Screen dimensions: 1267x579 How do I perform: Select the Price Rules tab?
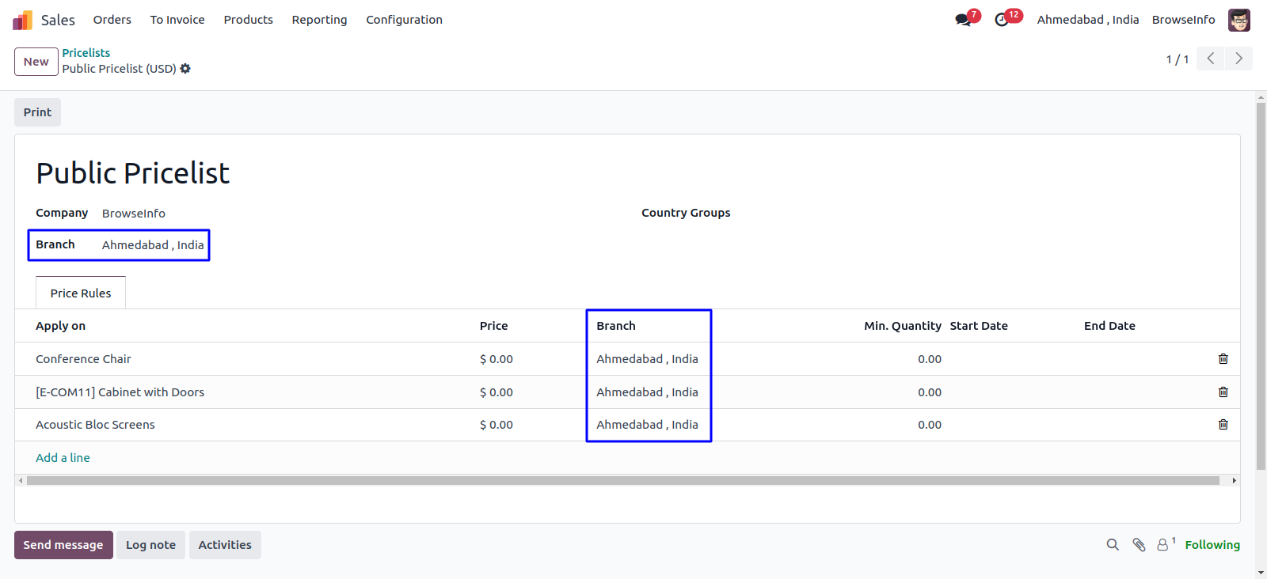pos(81,293)
